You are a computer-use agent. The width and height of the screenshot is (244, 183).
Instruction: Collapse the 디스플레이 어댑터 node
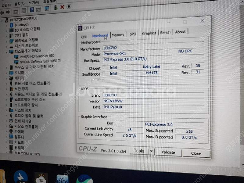click(x=6, y=52)
